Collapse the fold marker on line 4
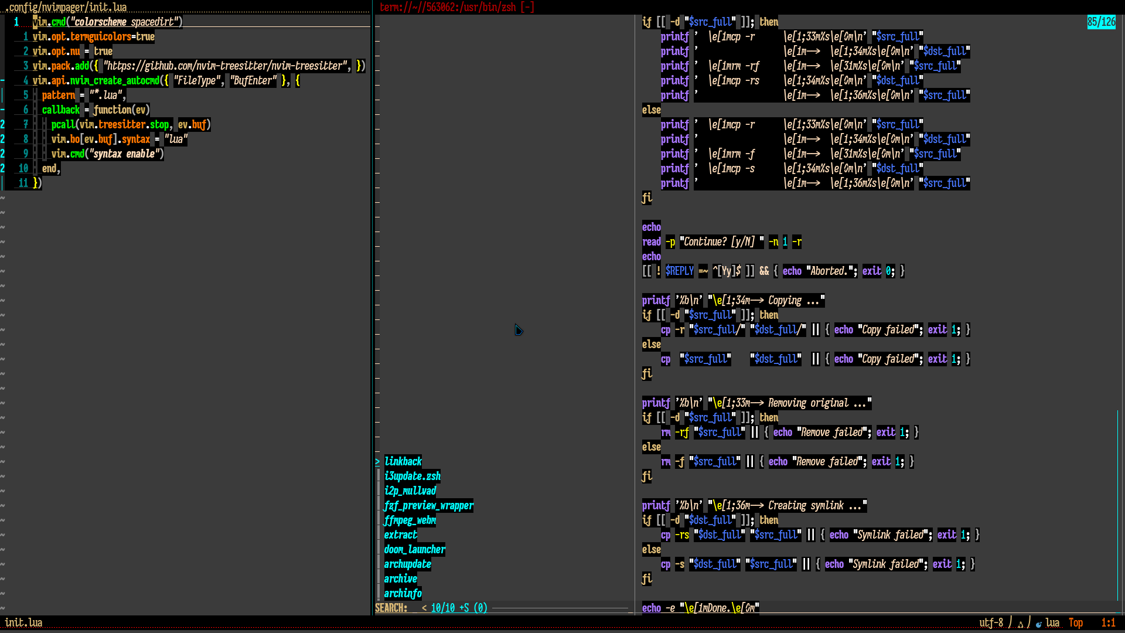 pyautogui.click(x=3, y=81)
